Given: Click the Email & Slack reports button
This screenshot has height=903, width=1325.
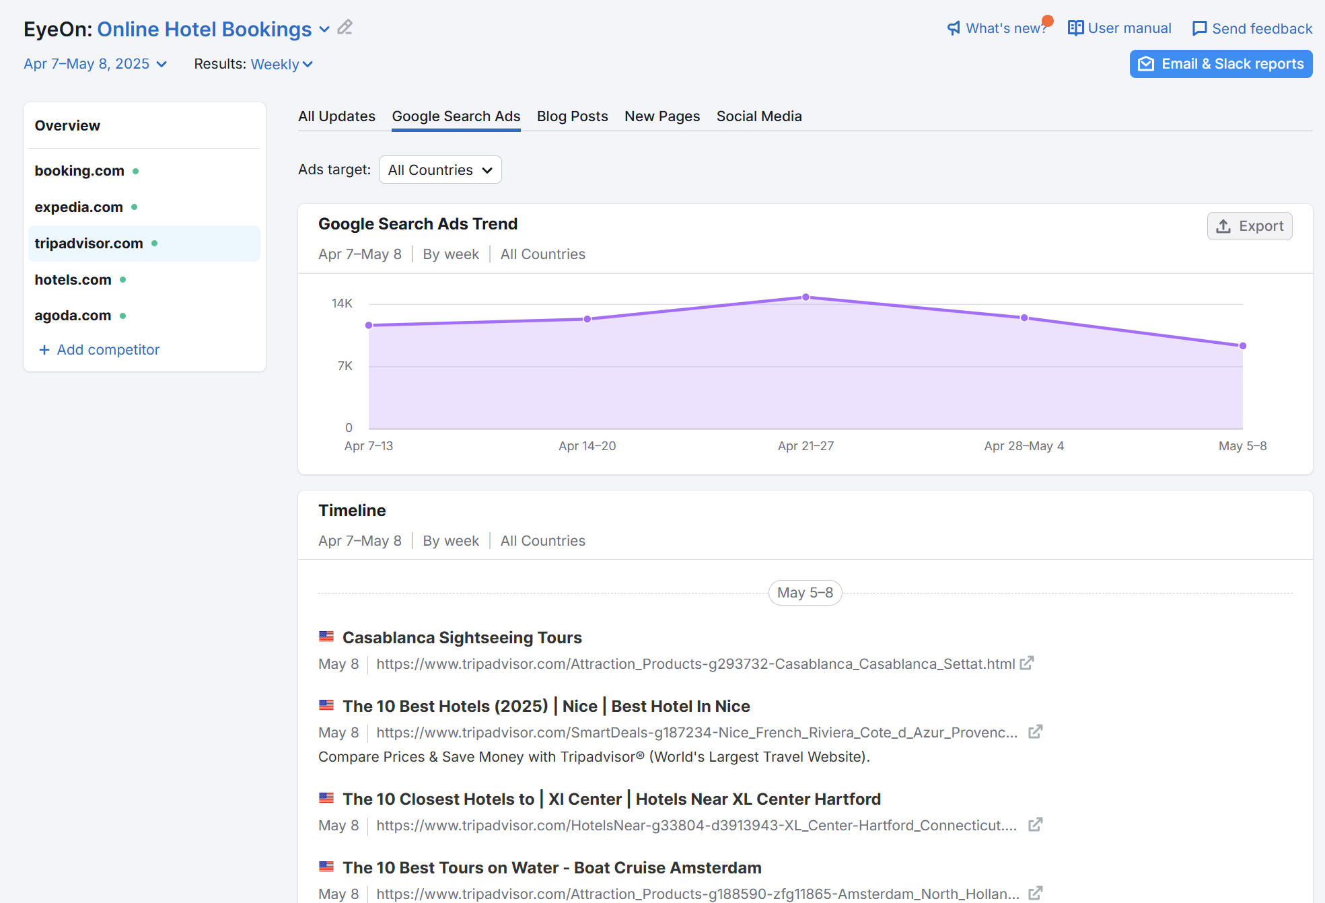Looking at the screenshot, I should pyautogui.click(x=1221, y=64).
